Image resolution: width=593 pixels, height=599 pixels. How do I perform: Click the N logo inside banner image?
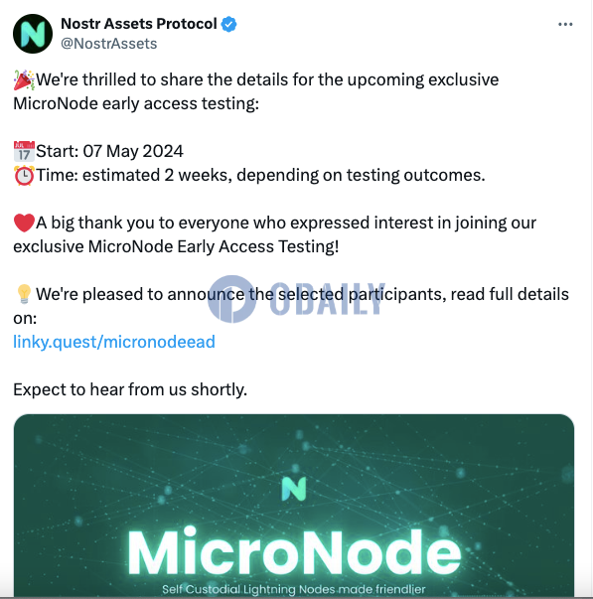(294, 489)
